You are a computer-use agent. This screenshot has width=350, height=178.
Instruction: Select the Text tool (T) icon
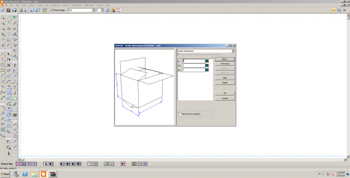(15, 65)
